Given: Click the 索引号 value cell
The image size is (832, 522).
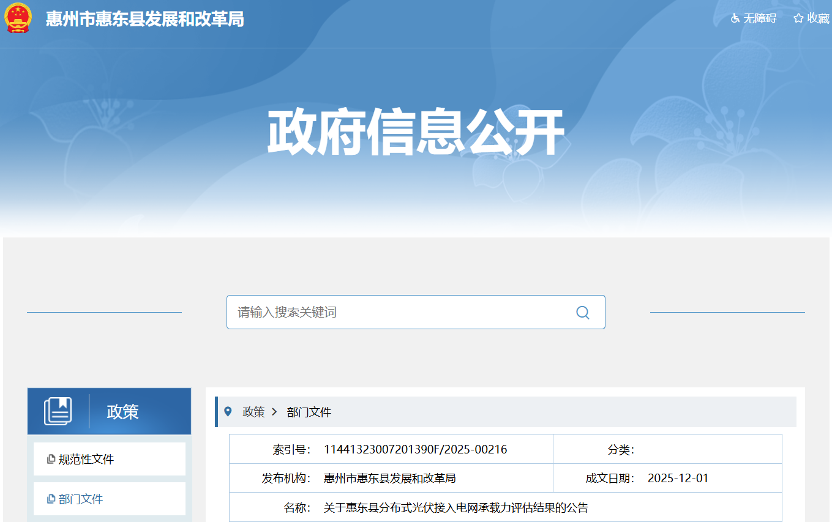Looking at the screenshot, I should tap(416, 449).
